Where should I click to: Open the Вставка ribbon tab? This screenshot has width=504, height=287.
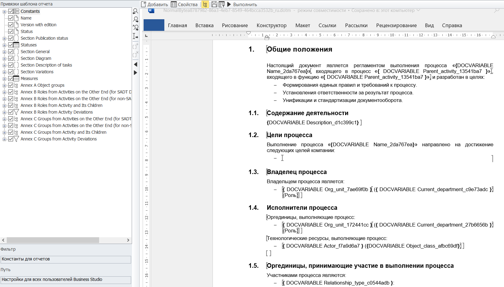[x=204, y=25]
